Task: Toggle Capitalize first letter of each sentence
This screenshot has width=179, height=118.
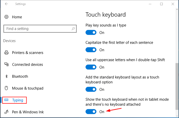Action: [x=91, y=50]
